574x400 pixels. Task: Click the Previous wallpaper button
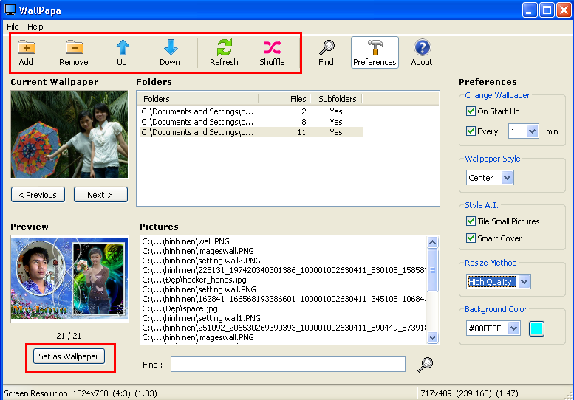pos(38,195)
